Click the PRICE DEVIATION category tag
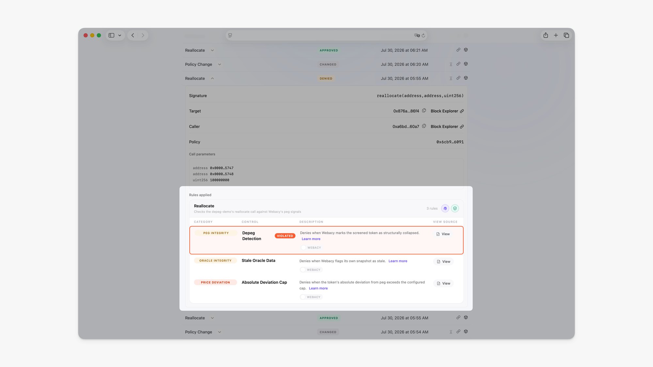653x367 pixels. pyautogui.click(x=215, y=283)
